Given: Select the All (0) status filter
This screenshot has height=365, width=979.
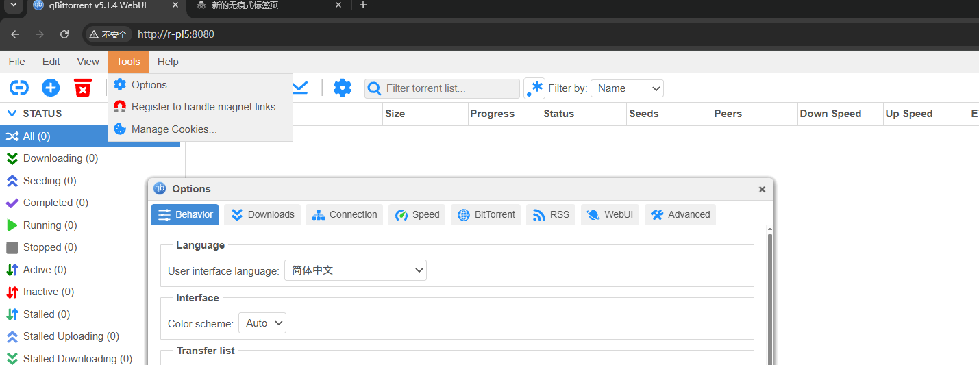Looking at the screenshot, I should [89, 136].
